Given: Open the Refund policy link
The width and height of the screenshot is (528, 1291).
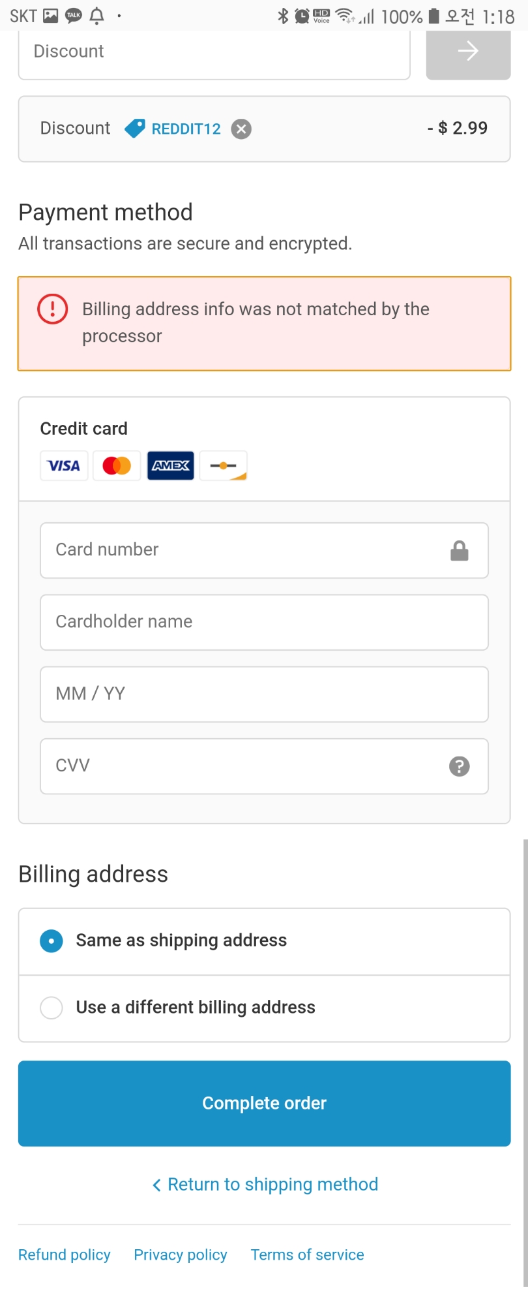Looking at the screenshot, I should [65, 1254].
